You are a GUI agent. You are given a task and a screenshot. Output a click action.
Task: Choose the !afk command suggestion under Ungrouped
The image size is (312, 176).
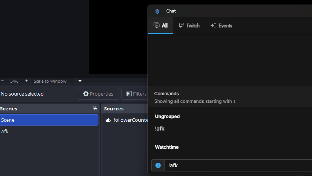pos(160,129)
